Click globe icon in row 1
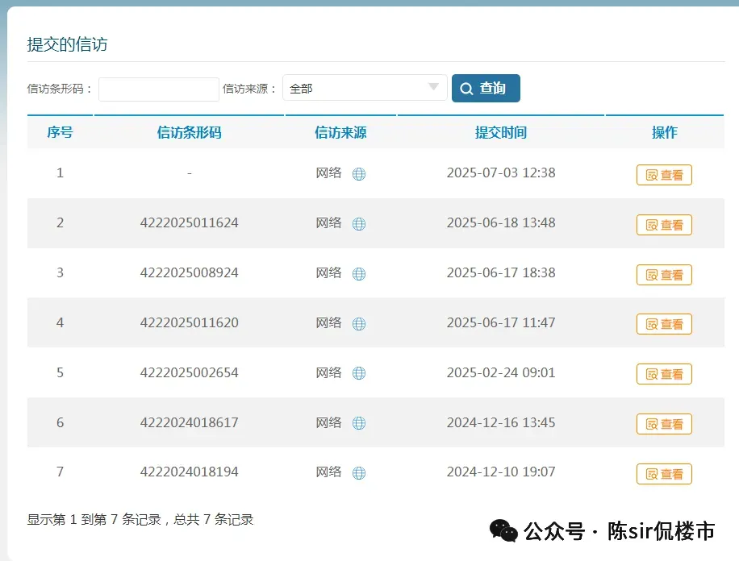The width and height of the screenshot is (739, 561). [x=359, y=174]
